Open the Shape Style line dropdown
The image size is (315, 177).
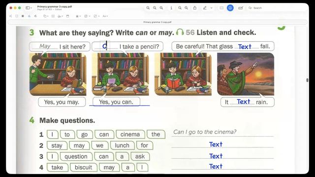click(78, 16)
